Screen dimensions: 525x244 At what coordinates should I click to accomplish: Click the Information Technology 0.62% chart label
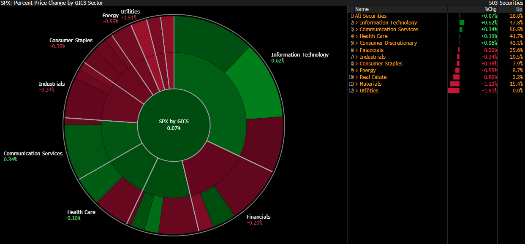pos(299,57)
